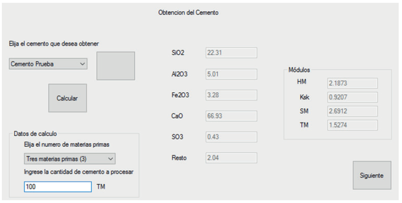Open the Cemento Prueba dropdown
This screenshot has width=402, height=203.
pyautogui.click(x=48, y=64)
